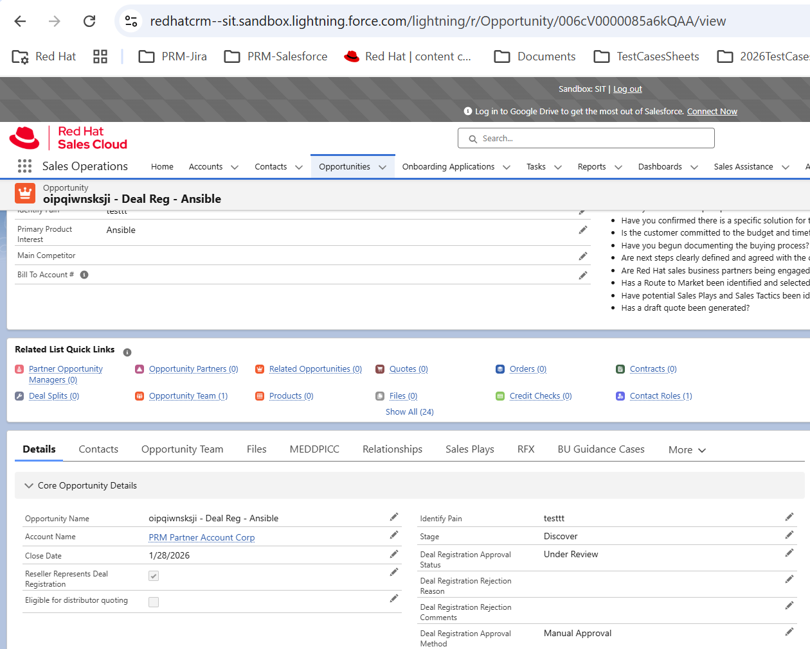810x649 pixels.
Task: Click the Related List Quick Links info icon
Action: (127, 352)
